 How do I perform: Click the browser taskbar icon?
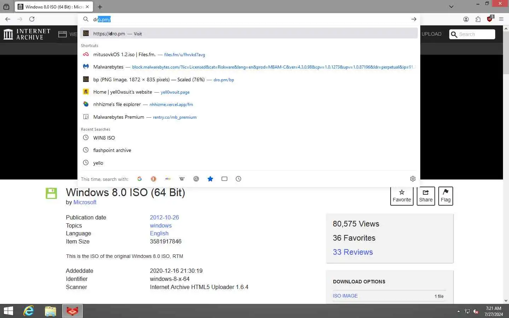tap(72, 311)
